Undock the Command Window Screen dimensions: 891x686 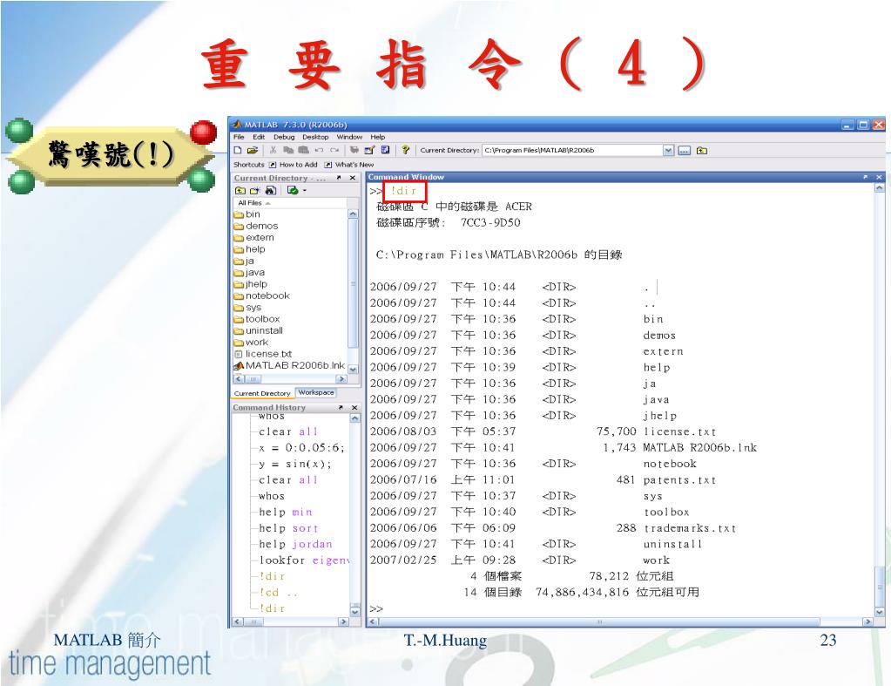[866, 177]
